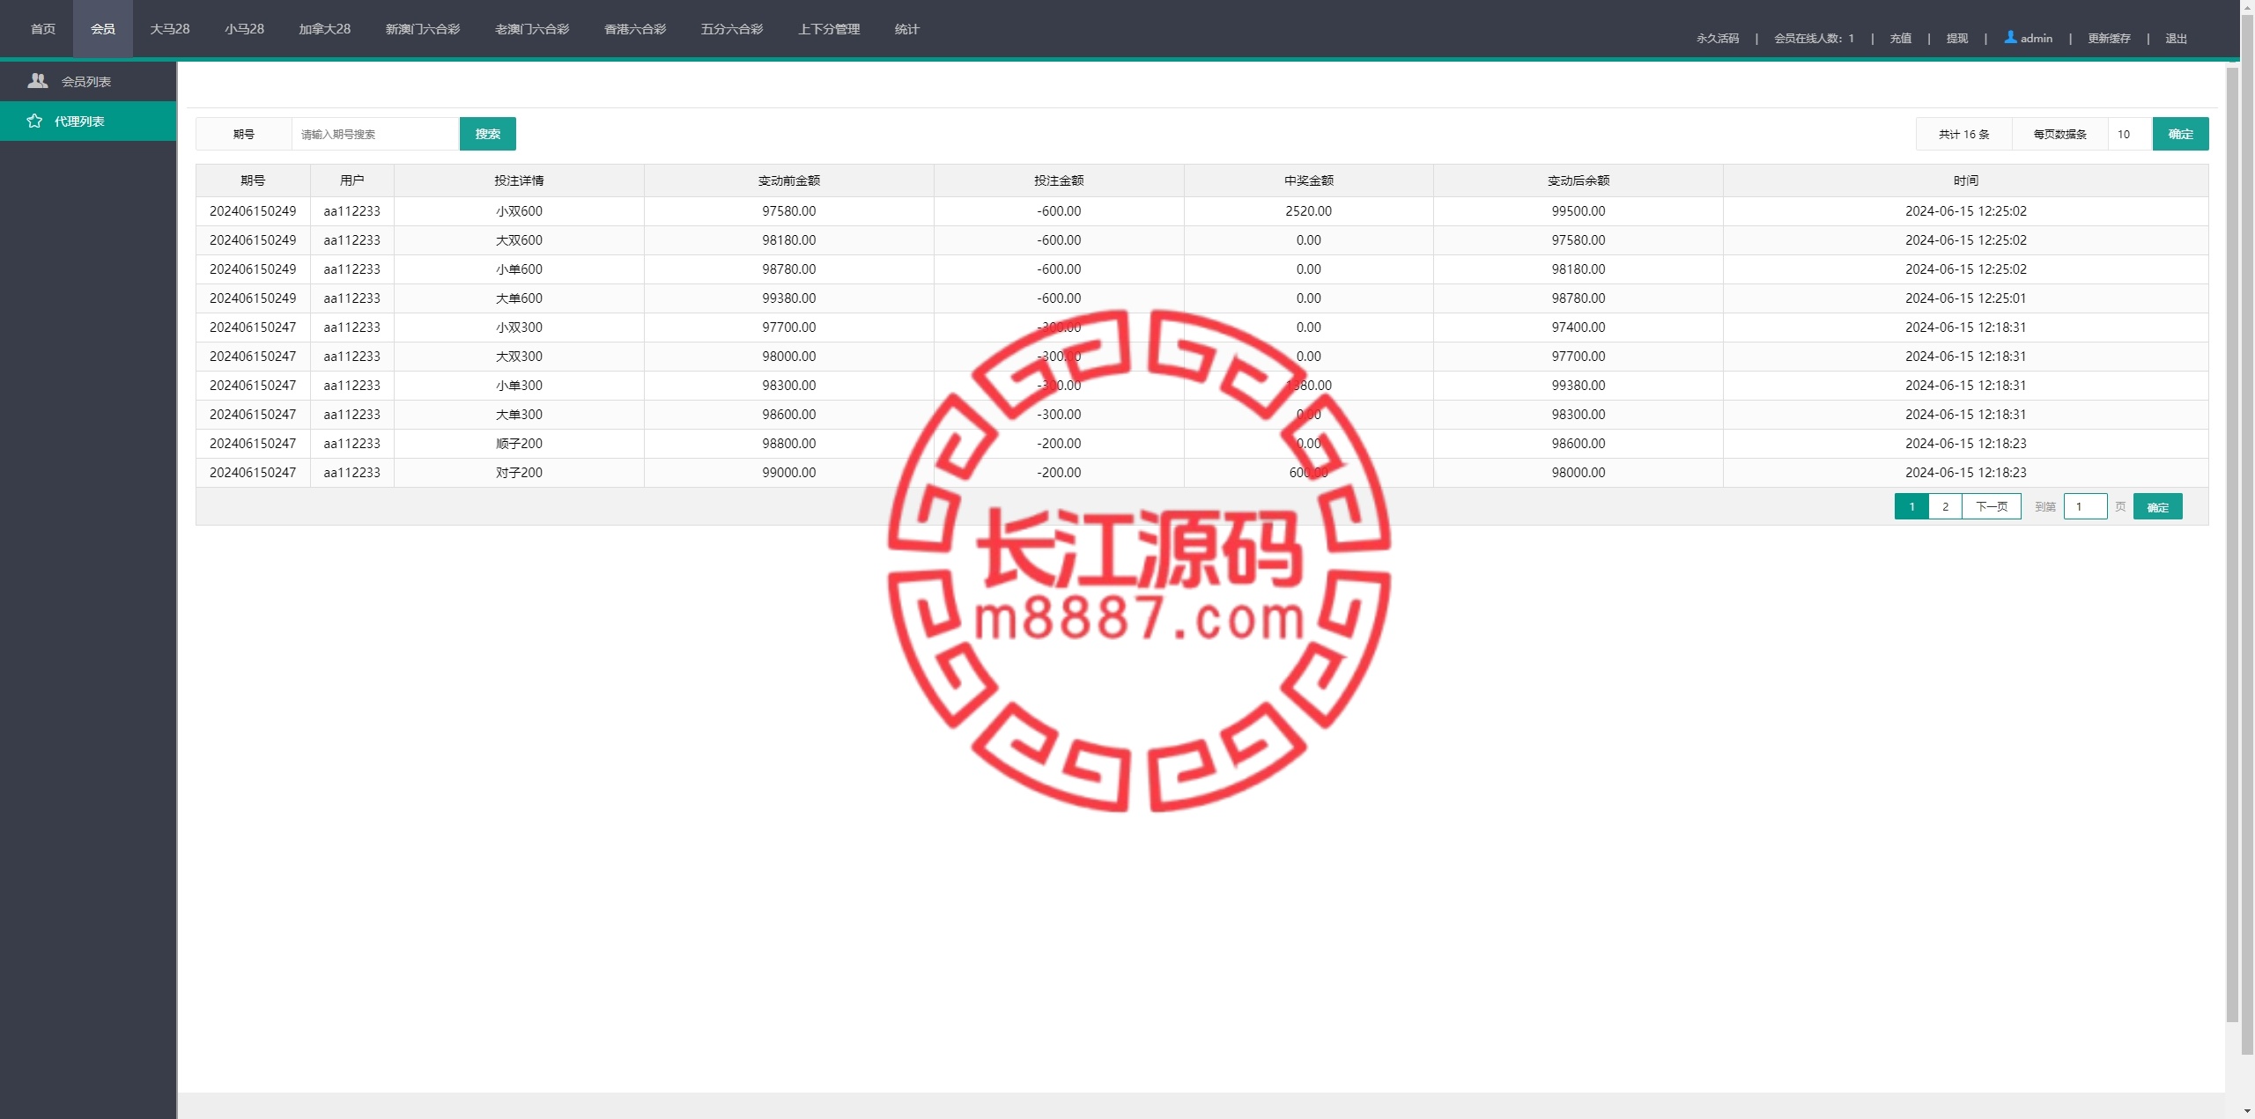Click the 期号 search input field
Viewport: 2255px width, 1119px height.
coord(376,134)
